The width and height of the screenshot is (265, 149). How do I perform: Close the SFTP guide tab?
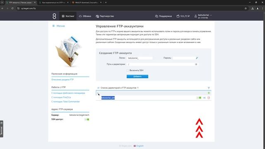68,2
